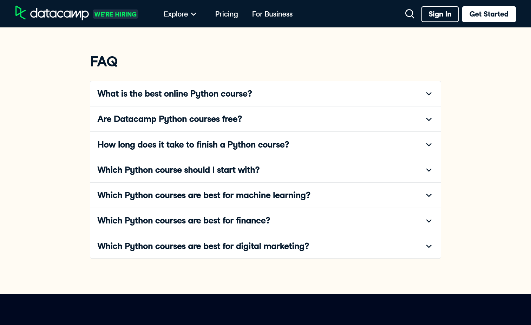Expand 'Which Python course should I start with?'

178,170
